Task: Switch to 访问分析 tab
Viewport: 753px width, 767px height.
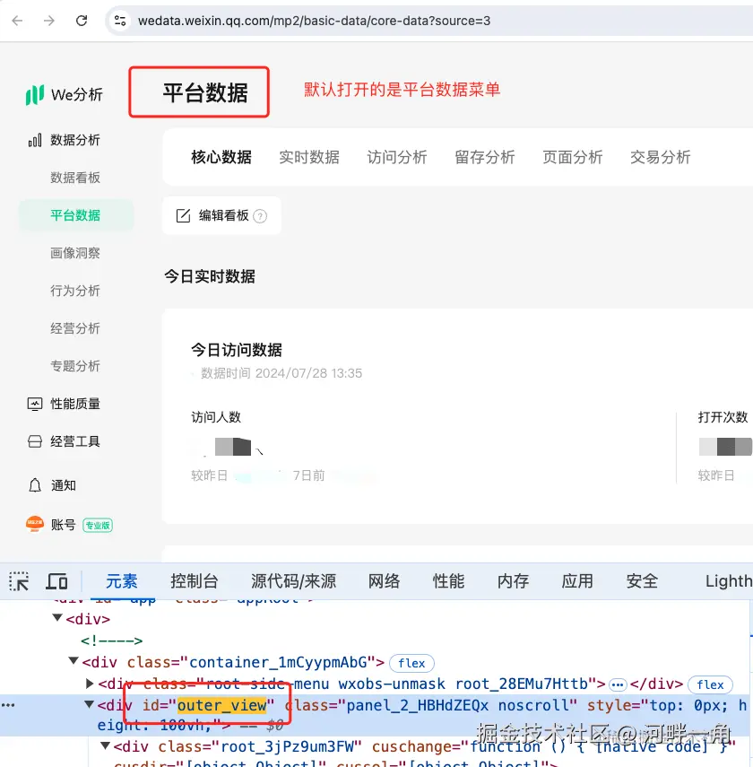Action: pyautogui.click(x=397, y=157)
